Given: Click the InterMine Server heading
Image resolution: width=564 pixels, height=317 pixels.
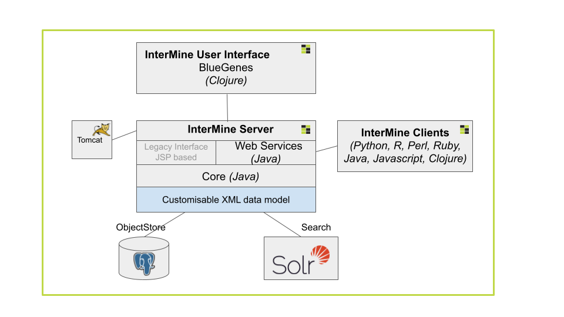Looking at the screenshot, I should coord(230,129).
